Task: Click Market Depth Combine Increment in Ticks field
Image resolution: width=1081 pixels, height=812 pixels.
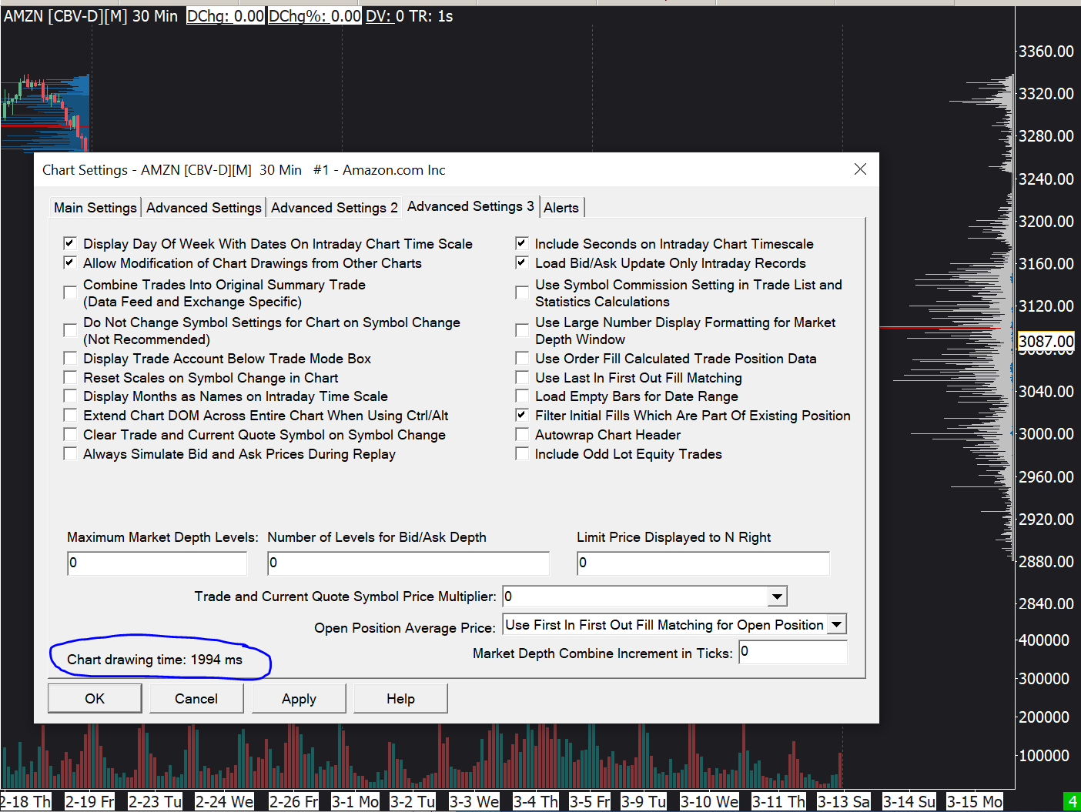Action: (x=793, y=652)
